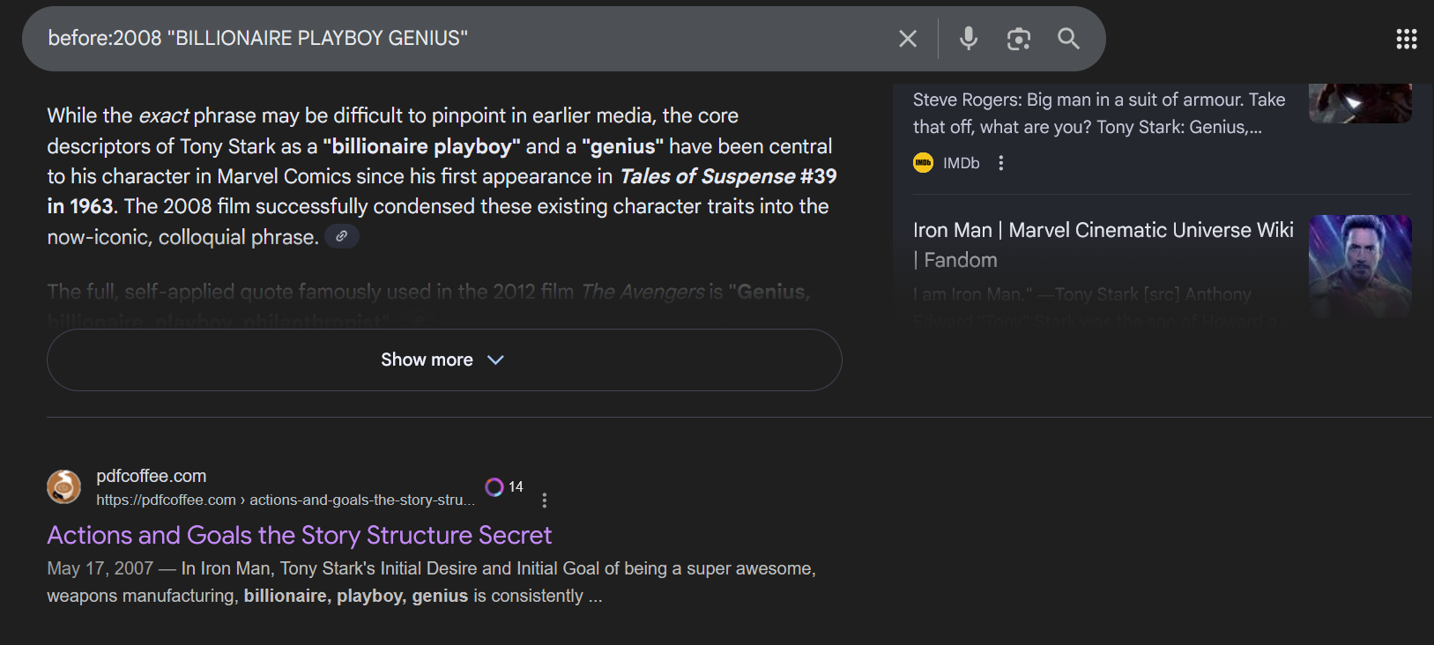The image size is (1434, 645).
Task: Open the Google apps grid
Action: [x=1406, y=39]
